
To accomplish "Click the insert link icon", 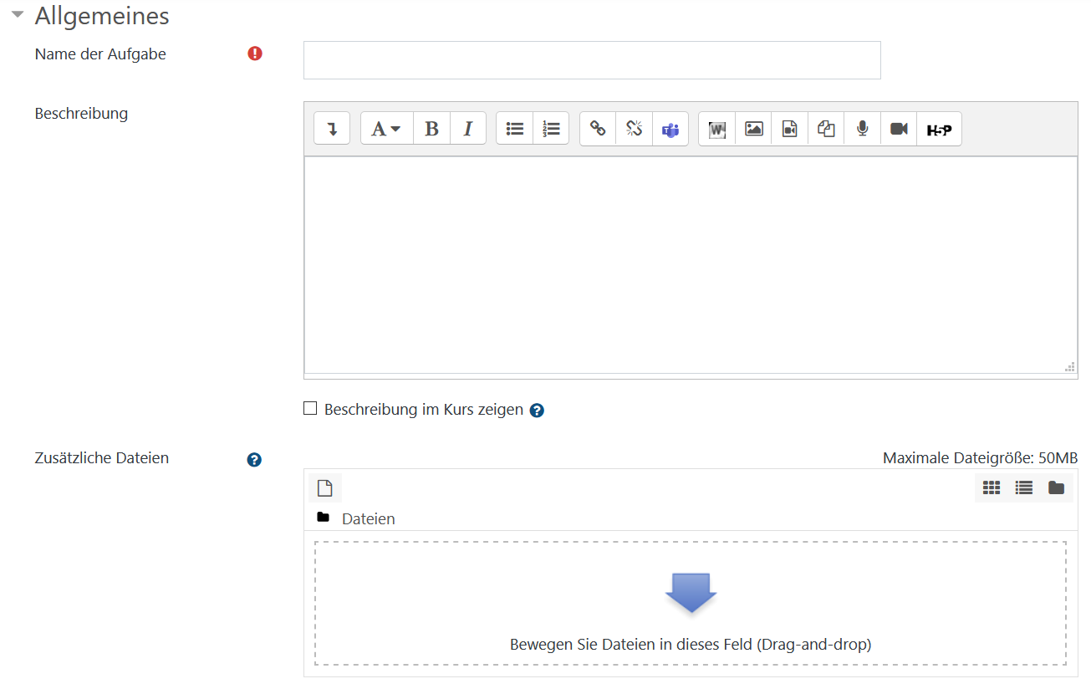I will (x=598, y=129).
